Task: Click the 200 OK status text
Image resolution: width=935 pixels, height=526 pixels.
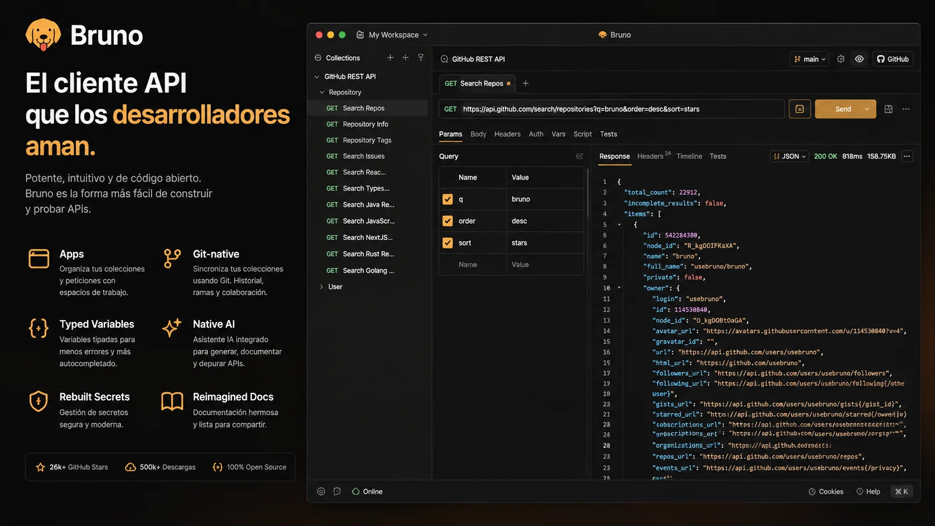Action: pyautogui.click(x=825, y=157)
